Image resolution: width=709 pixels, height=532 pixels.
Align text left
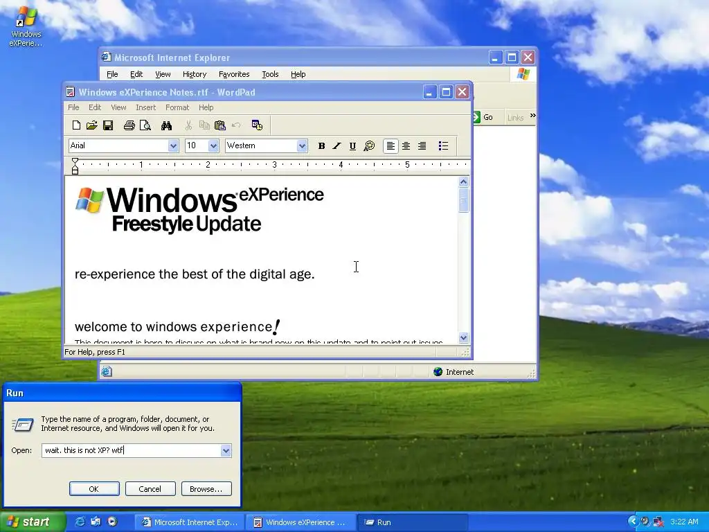click(391, 145)
